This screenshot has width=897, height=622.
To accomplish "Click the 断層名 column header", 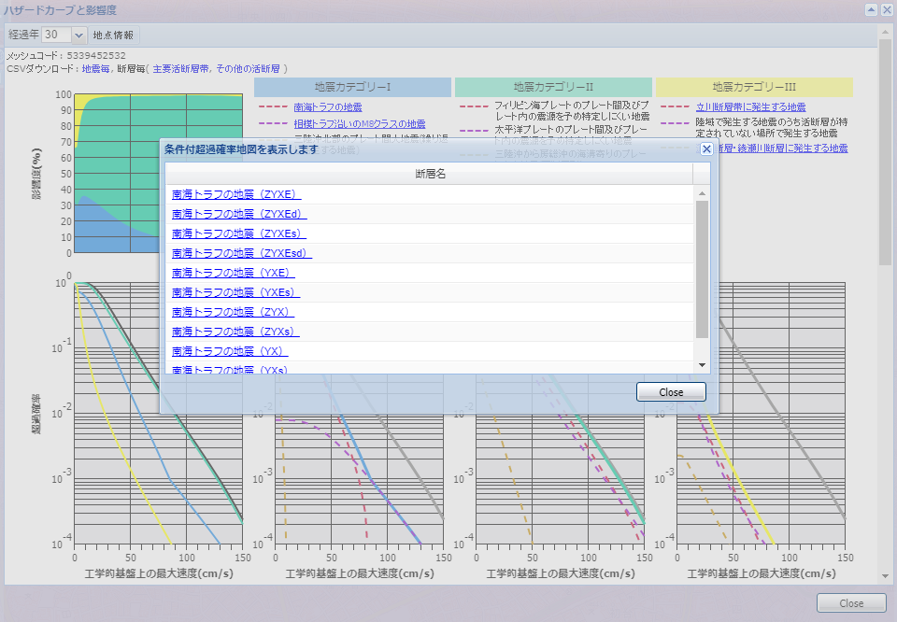I will pyautogui.click(x=429, y=174).
